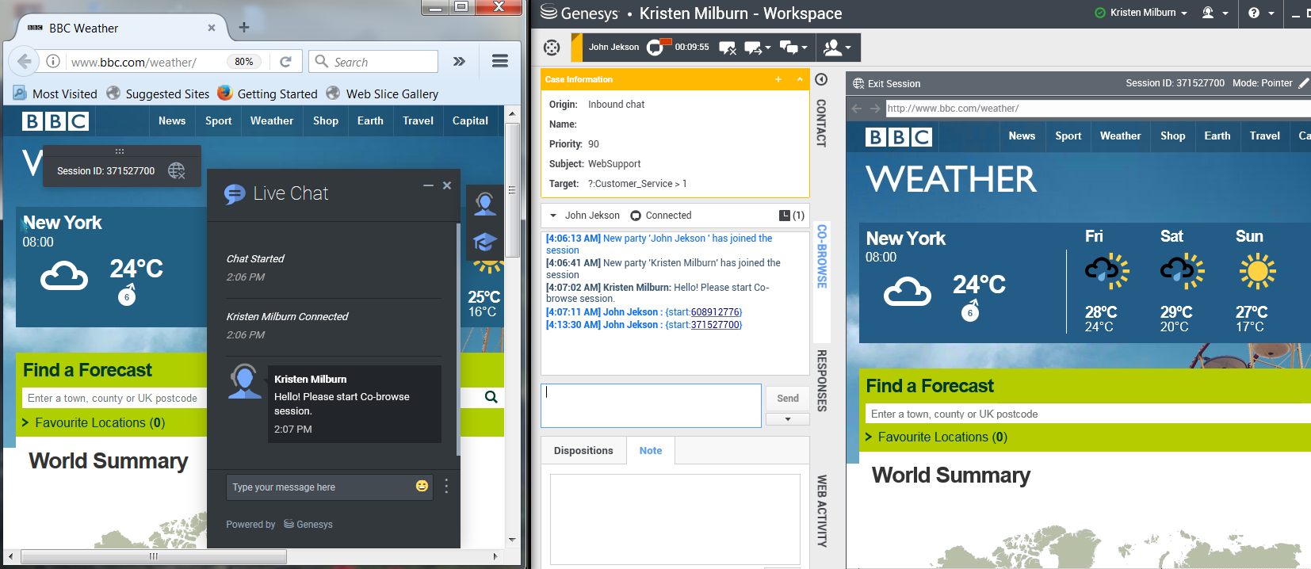Click the end chat icon in interaction toolbar
The image size is (1311, 569).
727,48
